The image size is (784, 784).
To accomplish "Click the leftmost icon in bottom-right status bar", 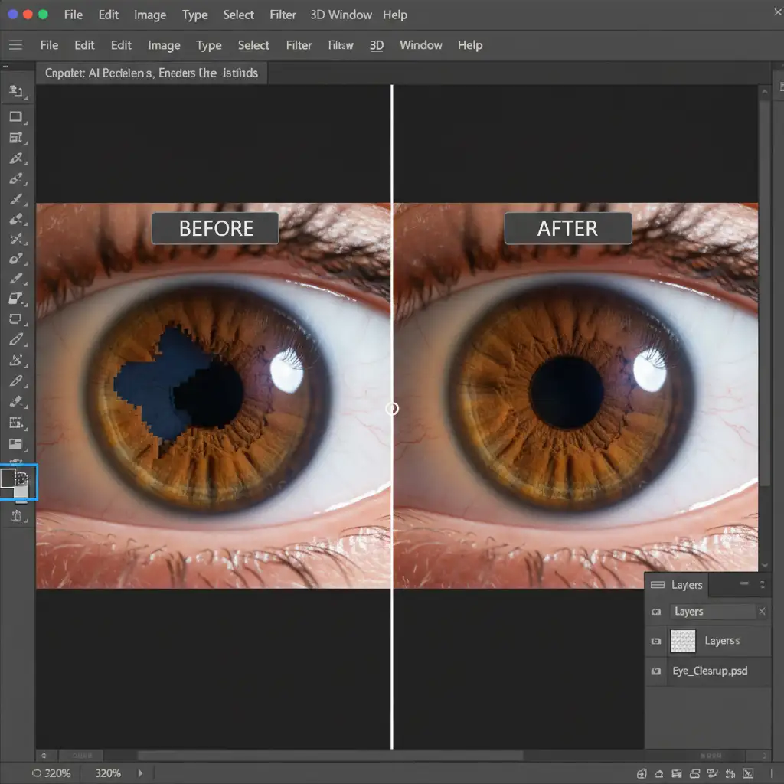I will pyautogui.click(x=642, y=773).
